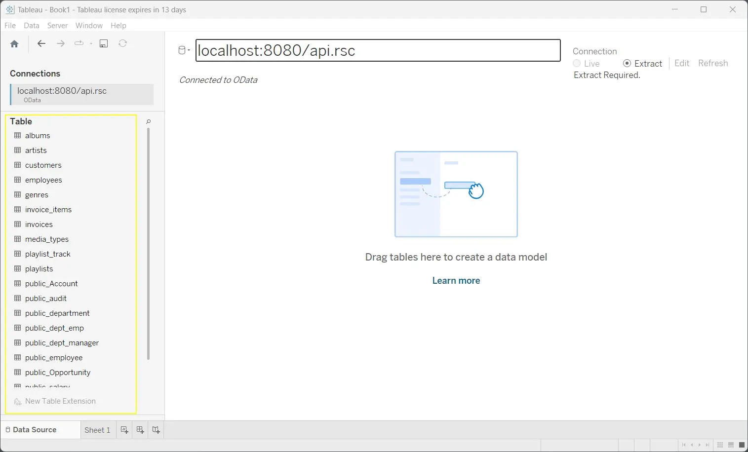The width and height of the screenshot is (748, 452).
Task: Click the Home icon in the toolbar
Action: [x=14, y=43]
